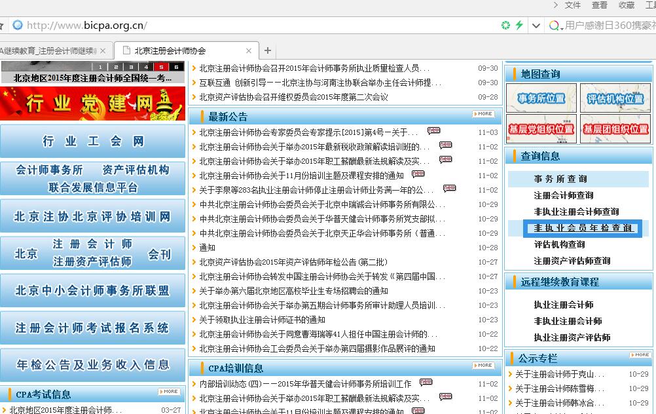
Task: Select slide 5 on the banner carousel
Action: tap(161, 66)
